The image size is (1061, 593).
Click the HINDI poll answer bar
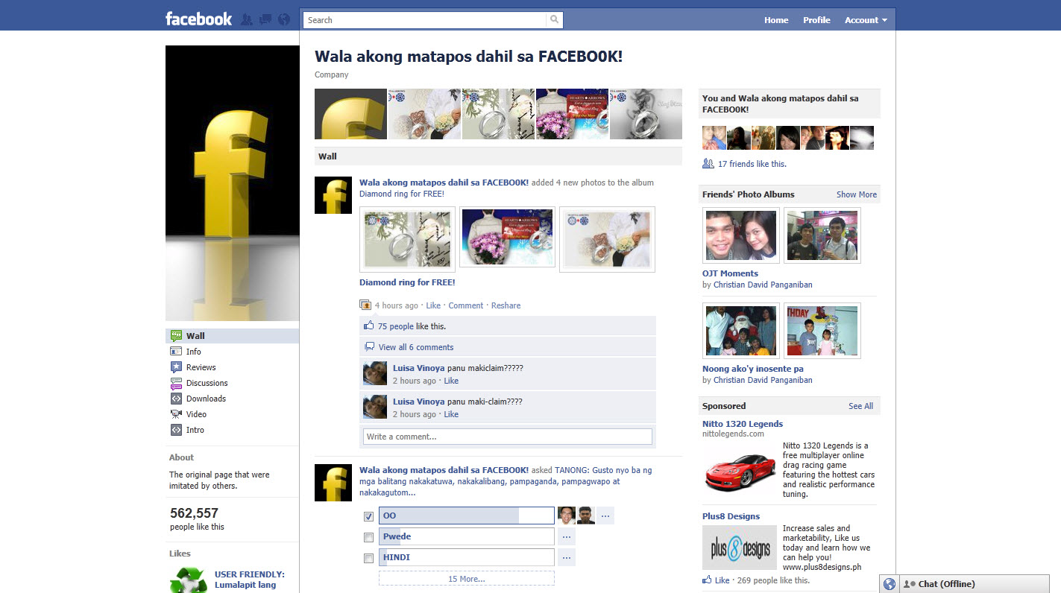point(467,557)
